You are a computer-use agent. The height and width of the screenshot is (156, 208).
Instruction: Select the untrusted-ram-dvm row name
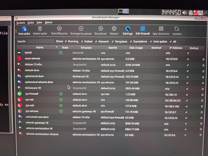[x=37, y=117]
